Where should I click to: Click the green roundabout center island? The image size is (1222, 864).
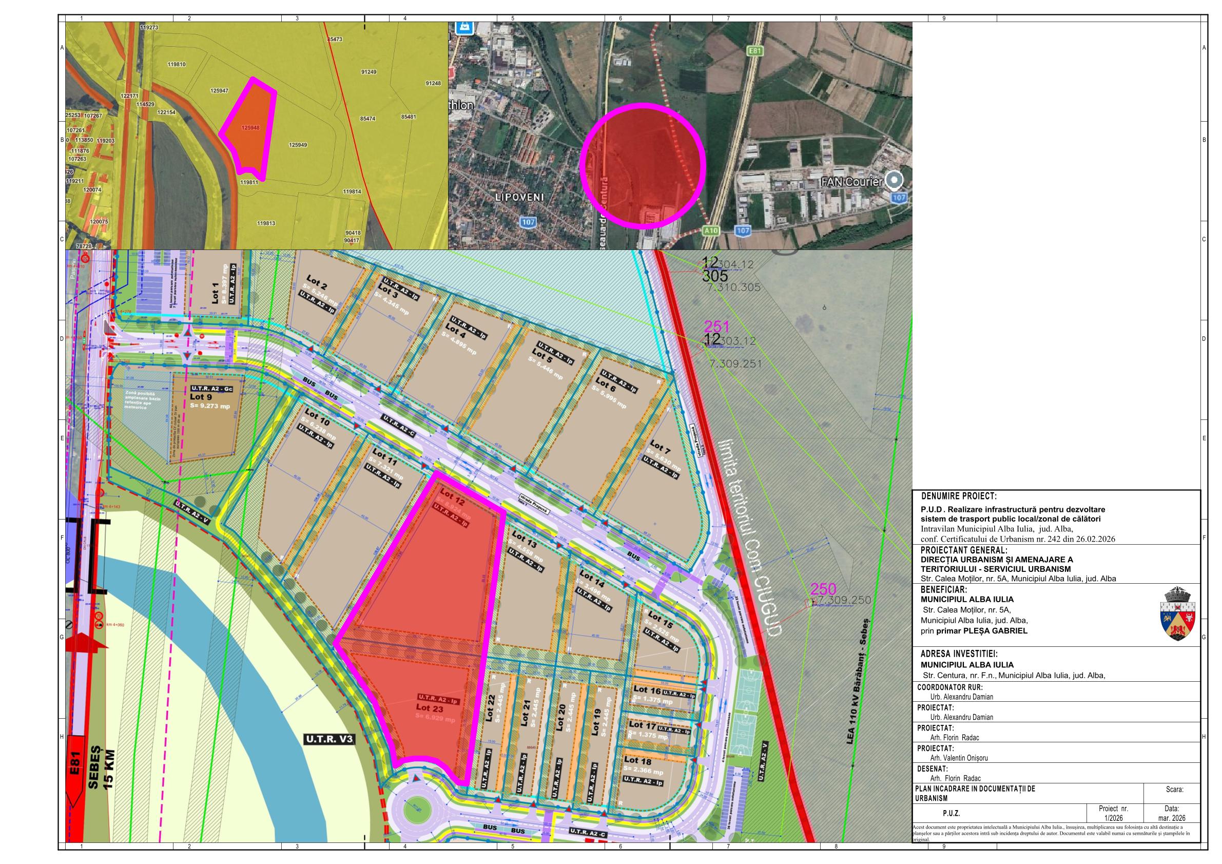point(418,811)
